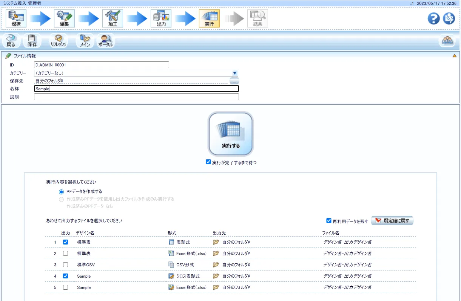Select PFデータを作成する radio button
Image resolution: width=461 pixels, height=301 pixels.
tap(61, 192)
